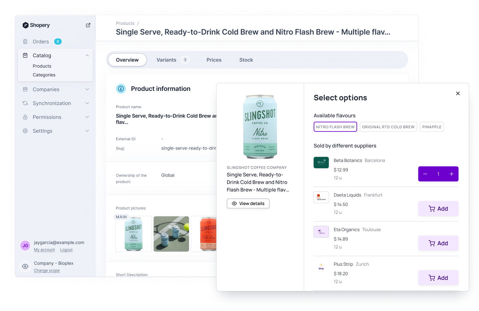Image resolution: width=479 pixels, height=311 pixels.
Task: Click the Catalog book icon
Action: [x=25, y=55]
